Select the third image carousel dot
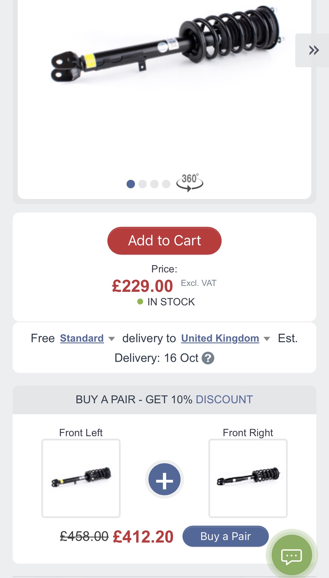329x578 pixels. tap(154, 184)
